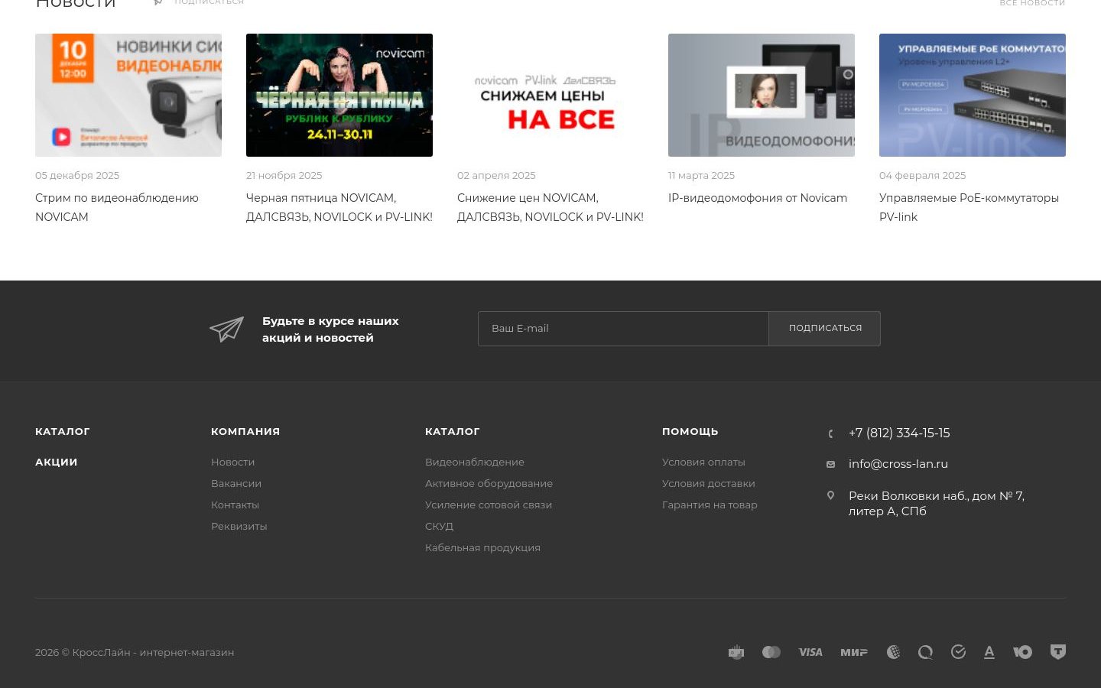The width and height of the screenshot is (1101, 688).
Task: Click the Mastercard payment icon
Action: click(771, 652)
